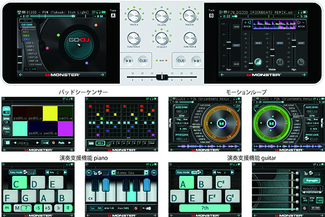The width and height of the screenshot is (325, 217).
Task: Select LOOP 4 in the turntable list
Action: tap(29, 43)
